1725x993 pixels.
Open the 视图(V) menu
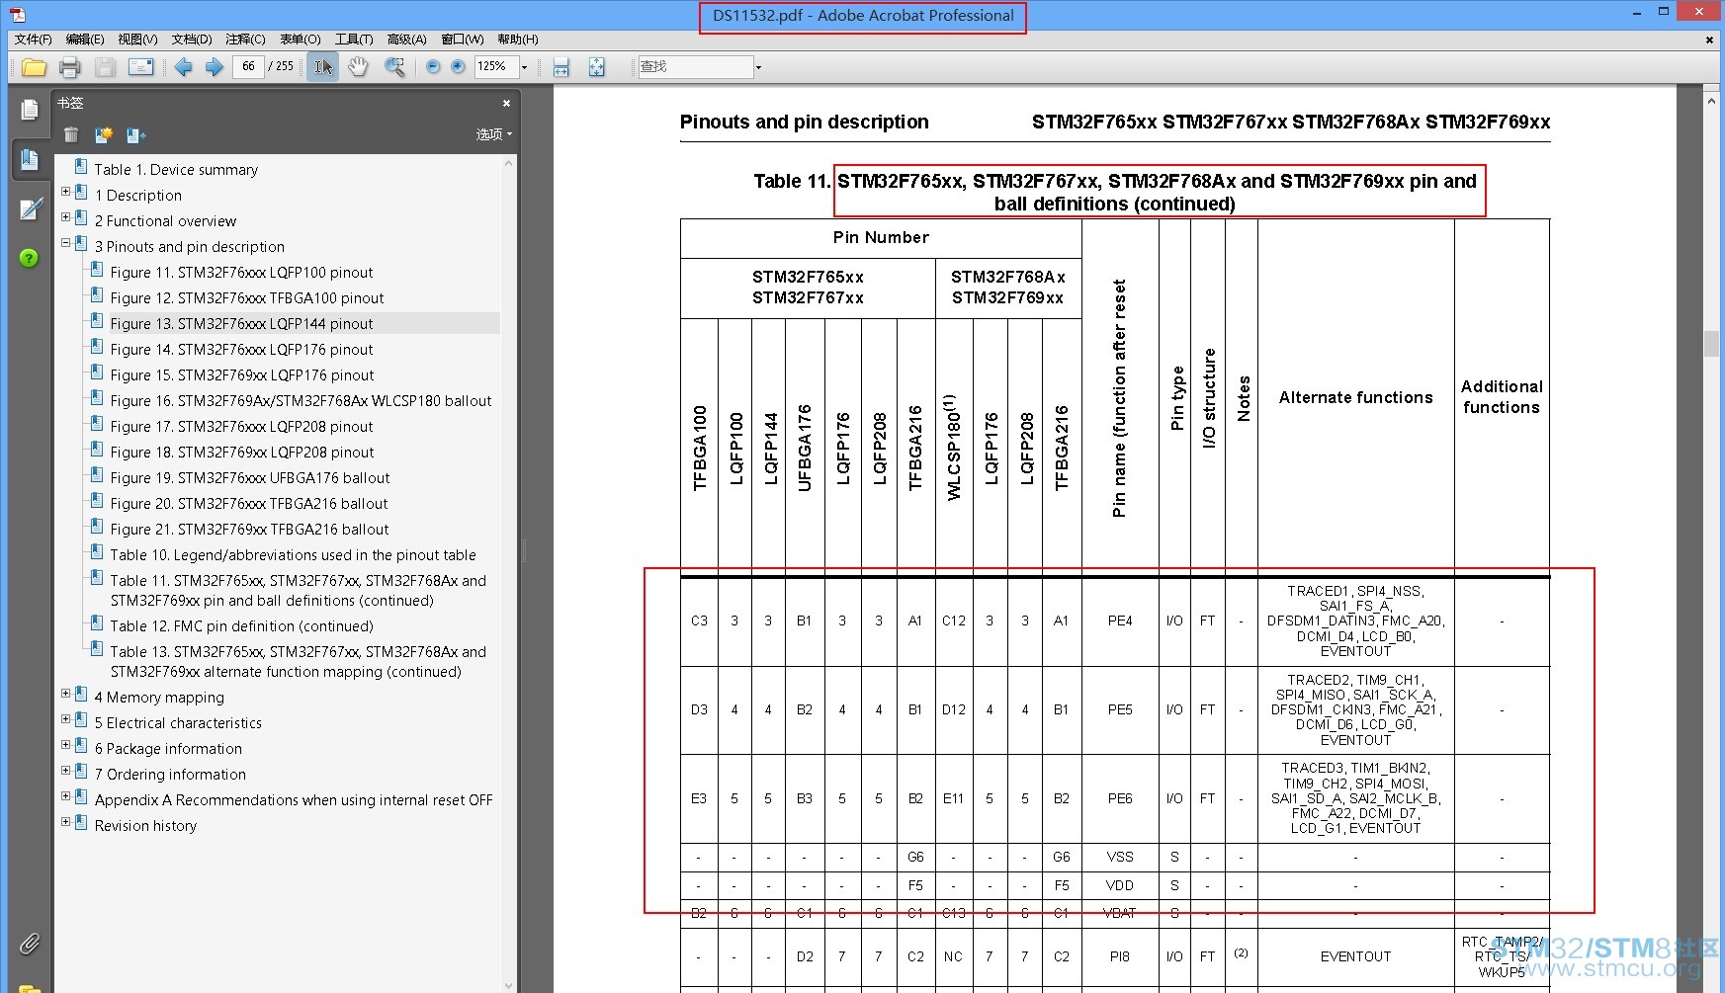137,40
